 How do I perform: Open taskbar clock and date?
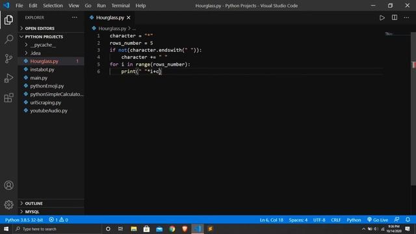[x=394, y=229]
